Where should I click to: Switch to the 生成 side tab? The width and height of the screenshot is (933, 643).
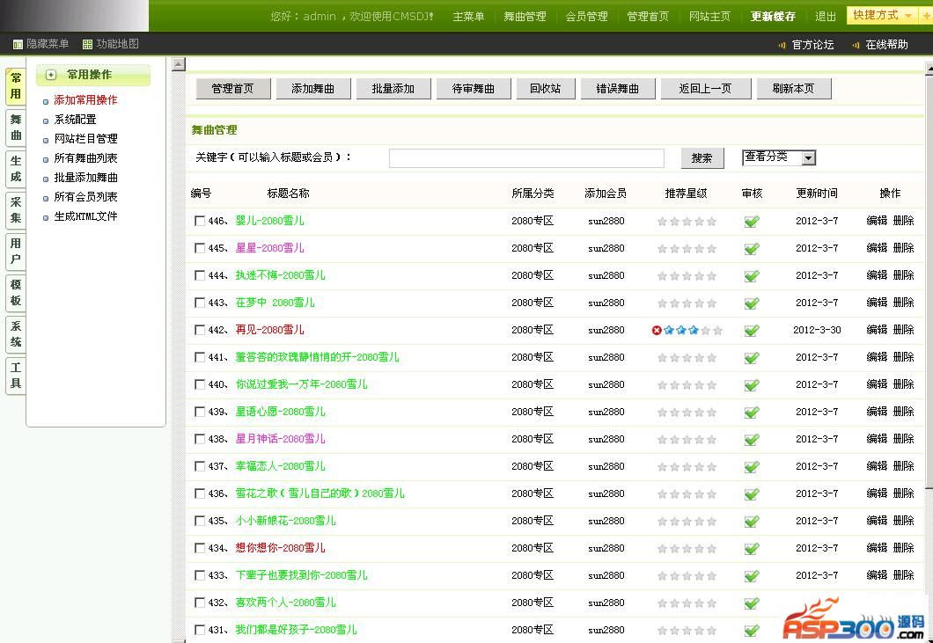point(16,169)
